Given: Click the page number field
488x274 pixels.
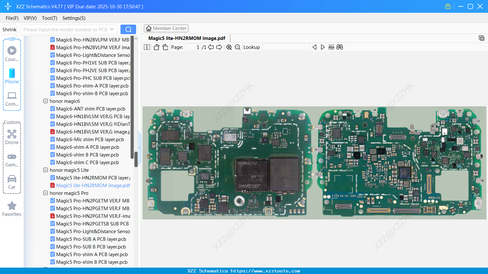Looking at the screenshot, I should click(x=193, y=47).
